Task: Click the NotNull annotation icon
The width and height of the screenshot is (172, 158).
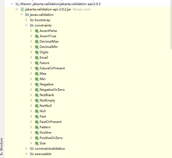Action: [x=37, y=106]
